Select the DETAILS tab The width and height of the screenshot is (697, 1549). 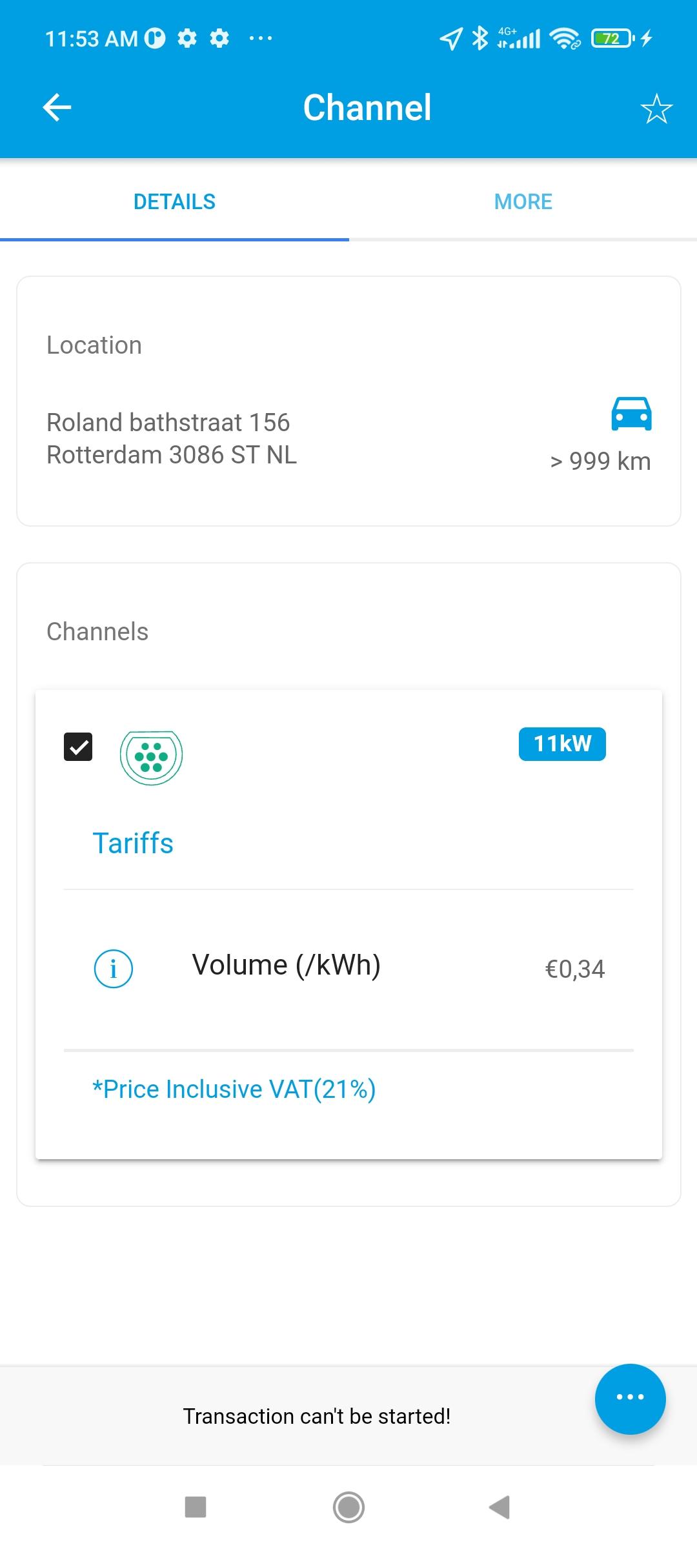click(174, 201)
